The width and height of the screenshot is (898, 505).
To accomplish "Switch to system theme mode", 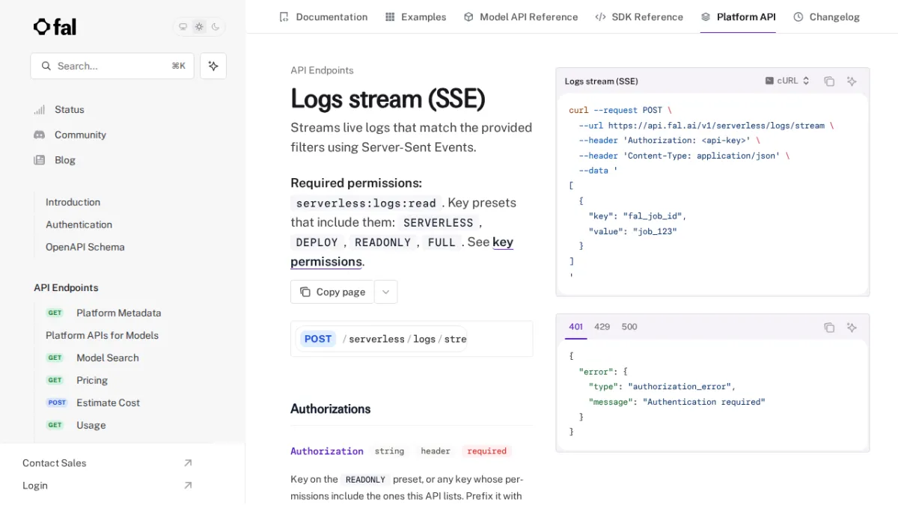I will [x=183, y=27].
